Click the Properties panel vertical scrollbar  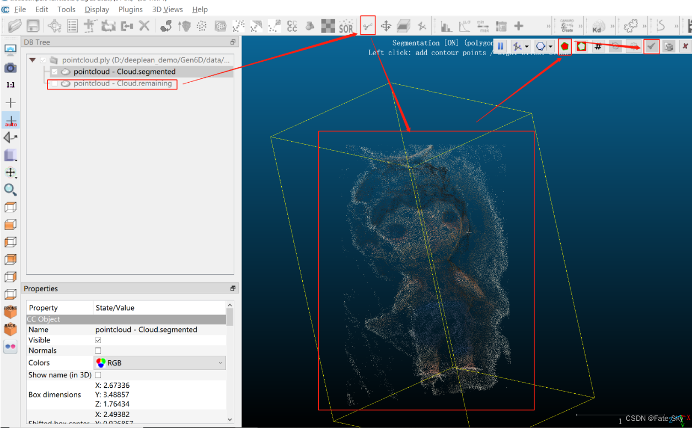[x=229, y=361]
